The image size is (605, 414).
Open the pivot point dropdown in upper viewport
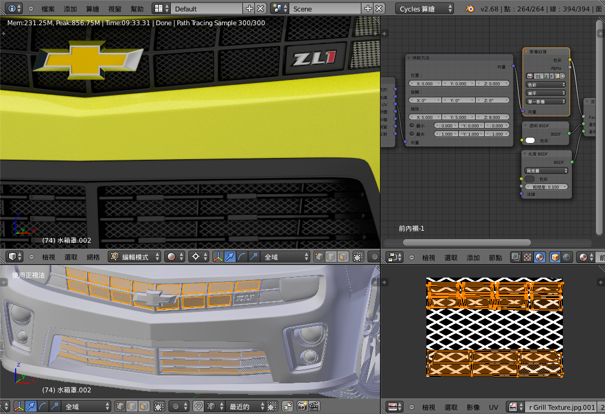(199, 257)
